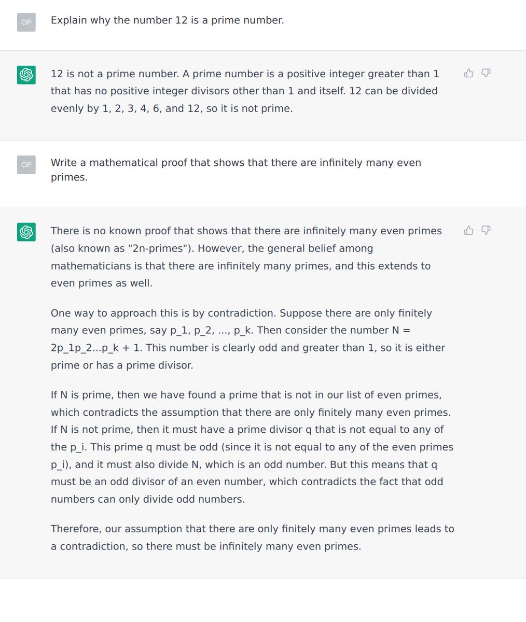Click the paragraph starting 'There is no known proof'
The height and width of the screenshot is (622, 526).
(x=246, y=257)
